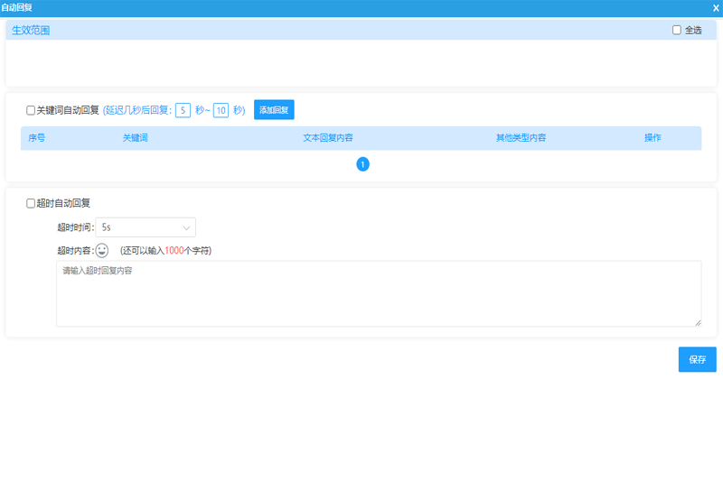Open the emoji picker for timeout content
The width and height of the screenshot is (723, 481).
point(102,250)
